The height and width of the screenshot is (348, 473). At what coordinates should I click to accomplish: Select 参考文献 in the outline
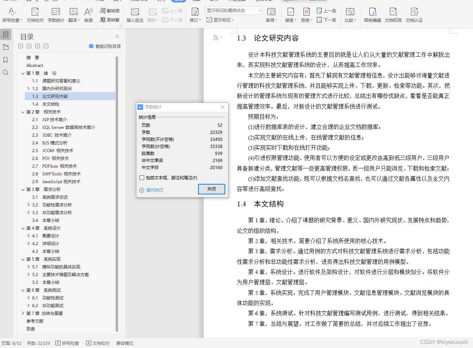tap(35, 321)
